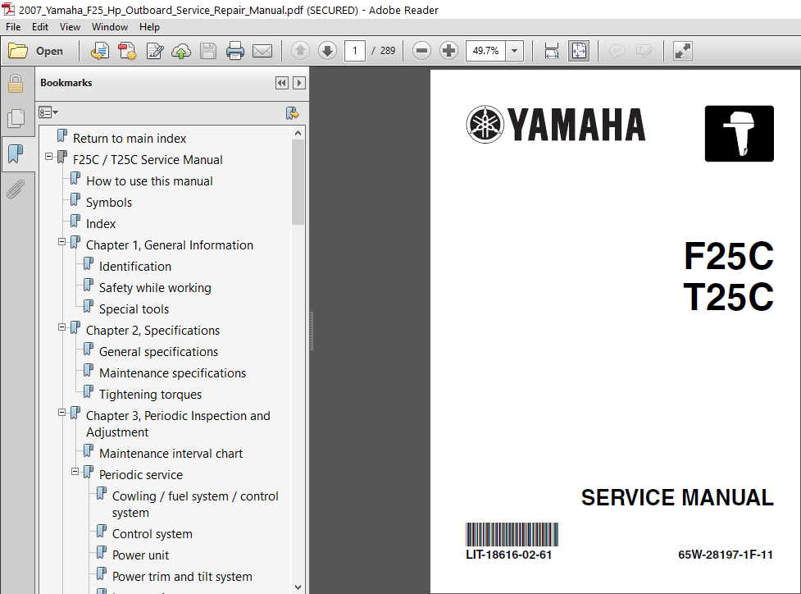Open the View menu
Screen dimensions: 801x594
point(70,27)
